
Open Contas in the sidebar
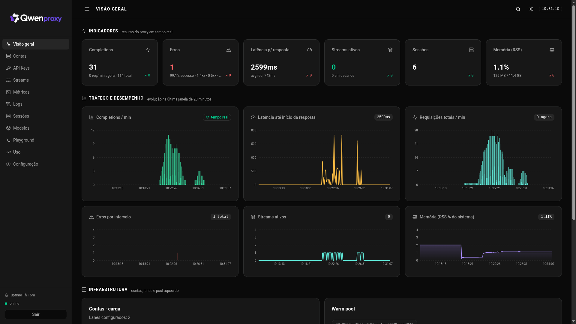point(36,56)
